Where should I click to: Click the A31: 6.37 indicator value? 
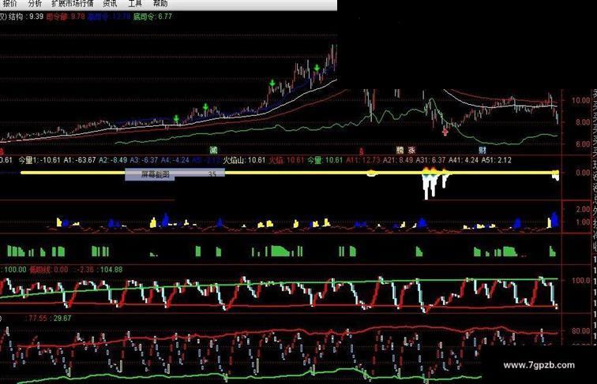(432, 160)
